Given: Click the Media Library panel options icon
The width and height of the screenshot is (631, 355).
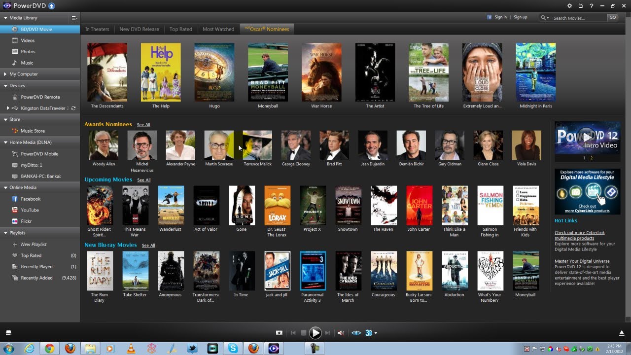Looking at the screenshot, I should pyautogui.click(x=74, y=18).
